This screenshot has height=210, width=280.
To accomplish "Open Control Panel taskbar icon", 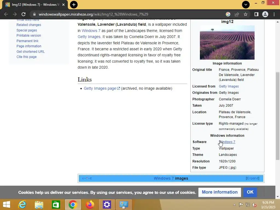I will pyautogui.click(x=124, y=205).
